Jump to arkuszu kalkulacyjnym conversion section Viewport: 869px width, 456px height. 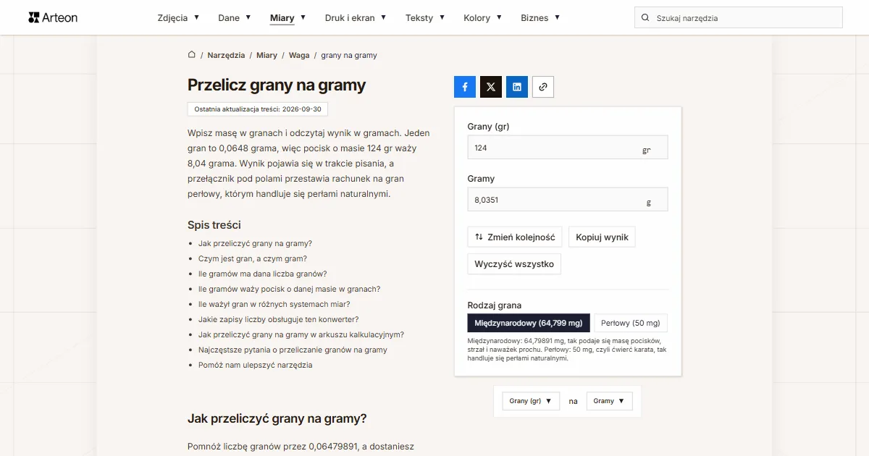(x=301, y=334)
